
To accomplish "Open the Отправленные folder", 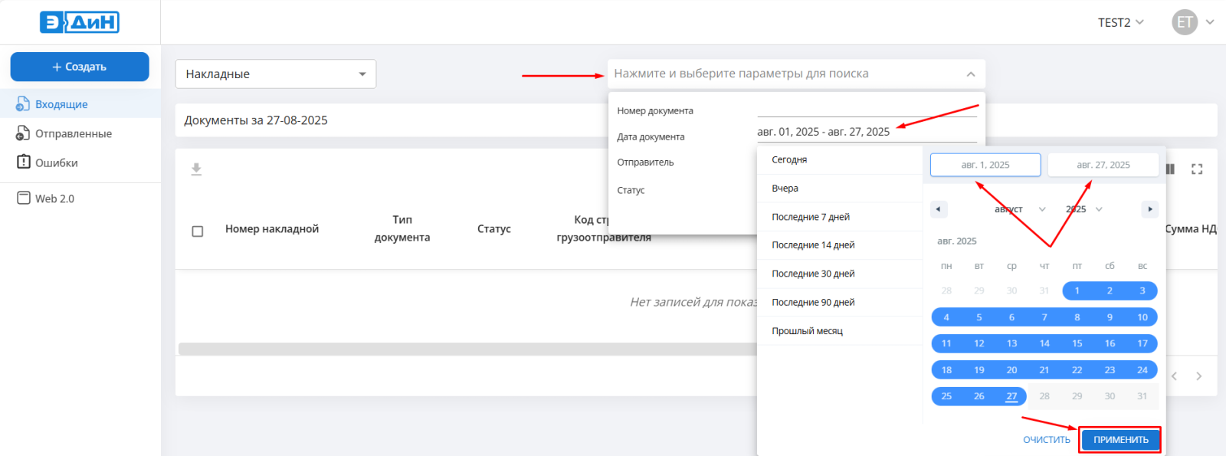I will pyautogui.click(x=74, y=133).
